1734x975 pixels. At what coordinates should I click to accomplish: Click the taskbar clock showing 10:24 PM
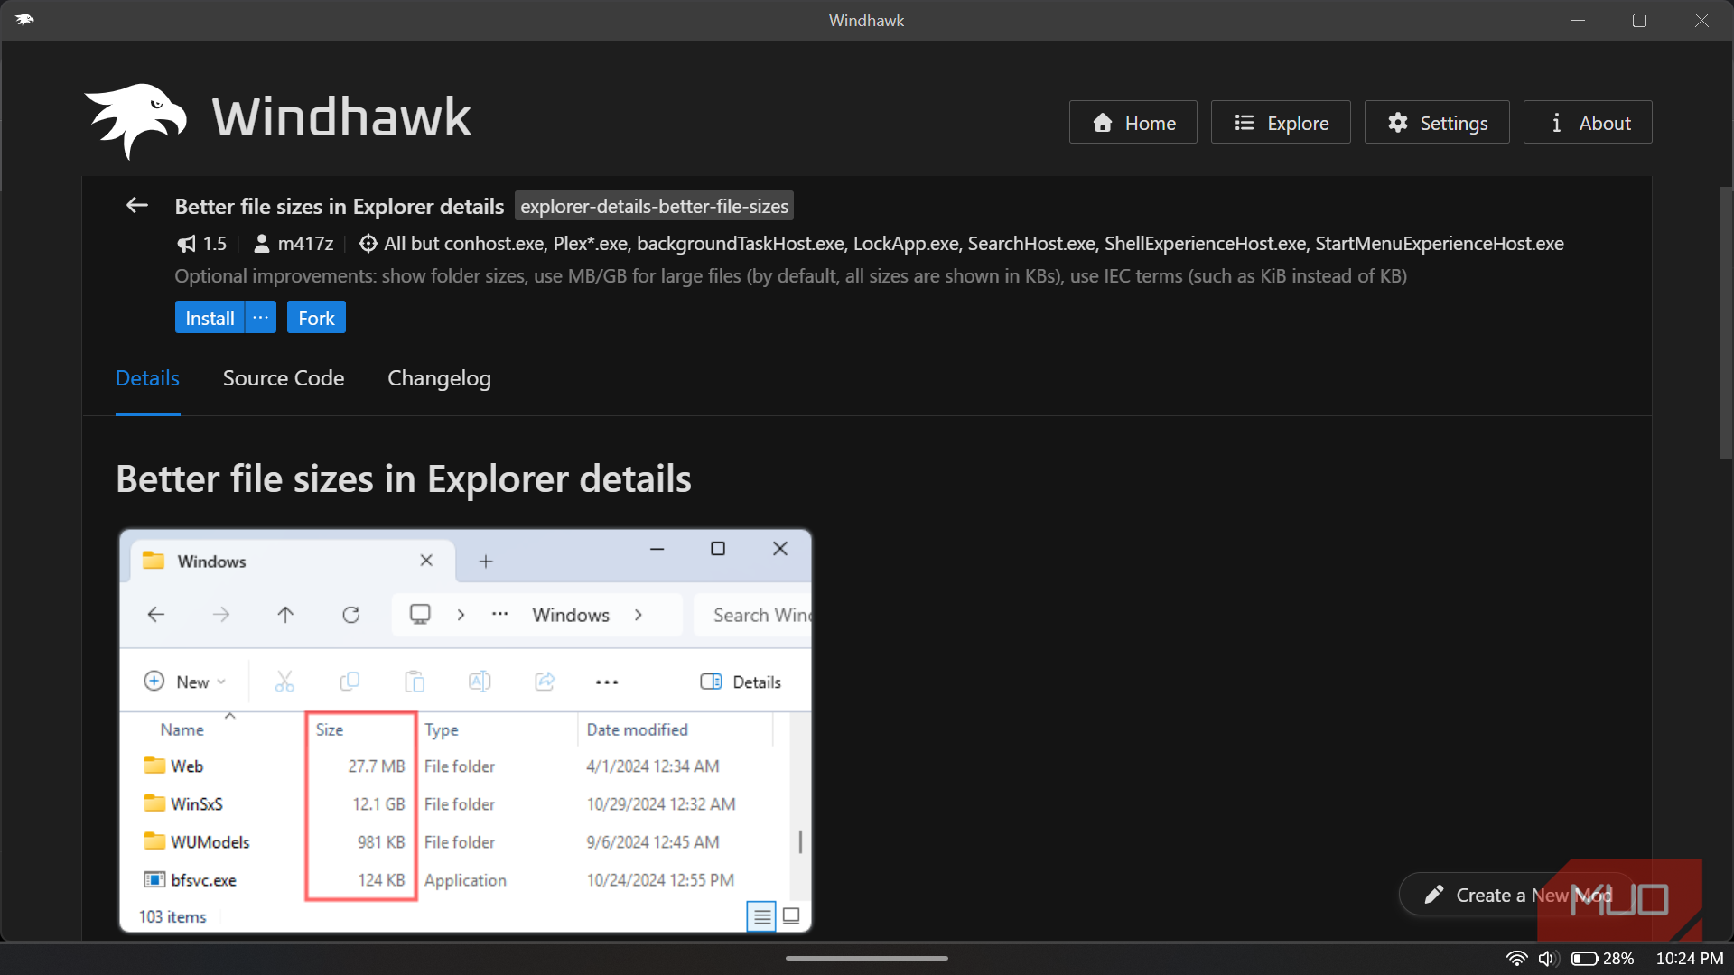click(x=1689, y=959)
